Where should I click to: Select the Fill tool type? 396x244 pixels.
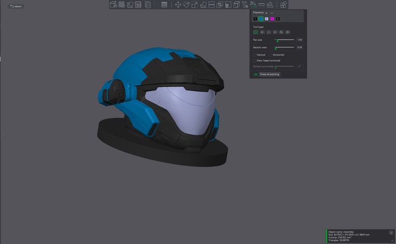(x=281, y=32)
